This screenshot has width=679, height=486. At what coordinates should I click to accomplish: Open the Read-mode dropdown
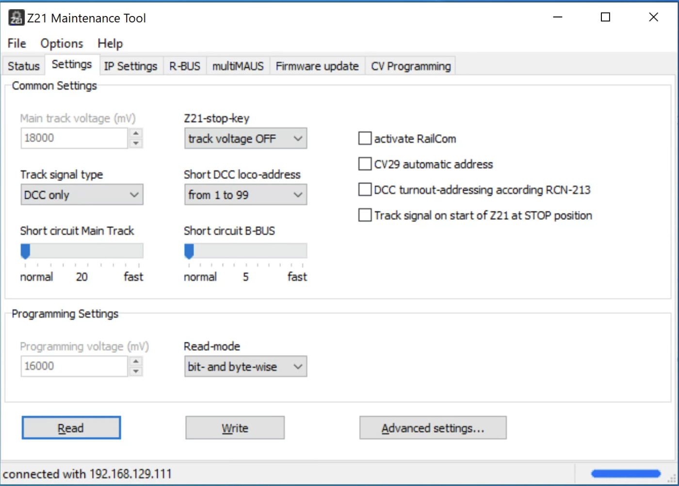tap(245, 367)
